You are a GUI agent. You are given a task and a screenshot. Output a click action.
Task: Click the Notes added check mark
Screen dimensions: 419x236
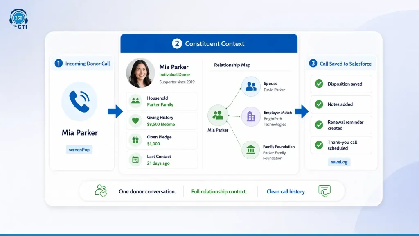pyautogui.click(x=319, y=104)
